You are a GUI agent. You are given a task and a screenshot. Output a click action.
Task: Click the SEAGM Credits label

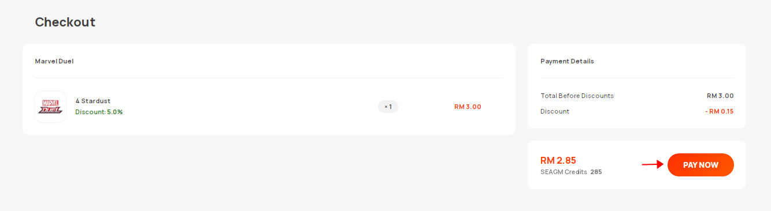(x=564, y=172)
